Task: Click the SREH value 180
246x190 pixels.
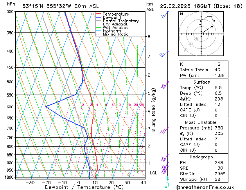Action: [x=219, y=168]
